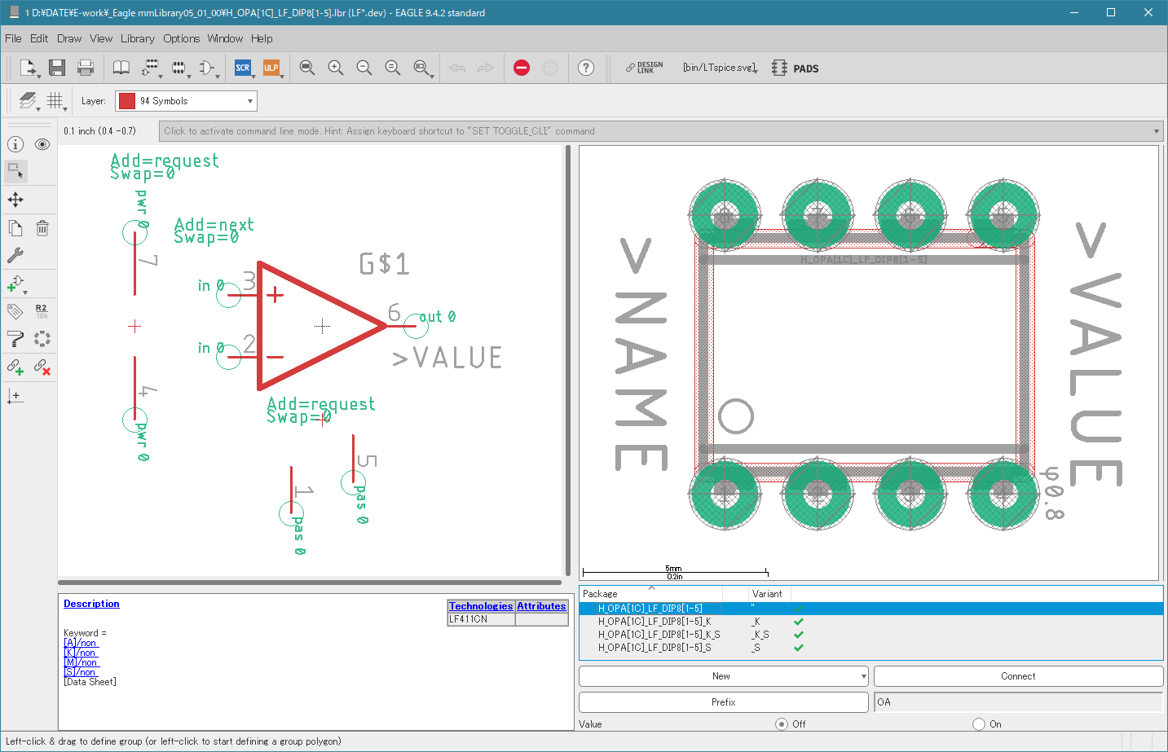Click the Save library icon
The image size is (1168, 752).
click(56, 68)
